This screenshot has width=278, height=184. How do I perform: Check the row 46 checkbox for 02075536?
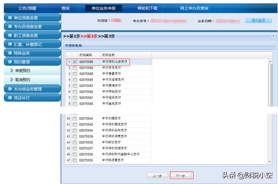pyautogui.click(x=74, y=154)
